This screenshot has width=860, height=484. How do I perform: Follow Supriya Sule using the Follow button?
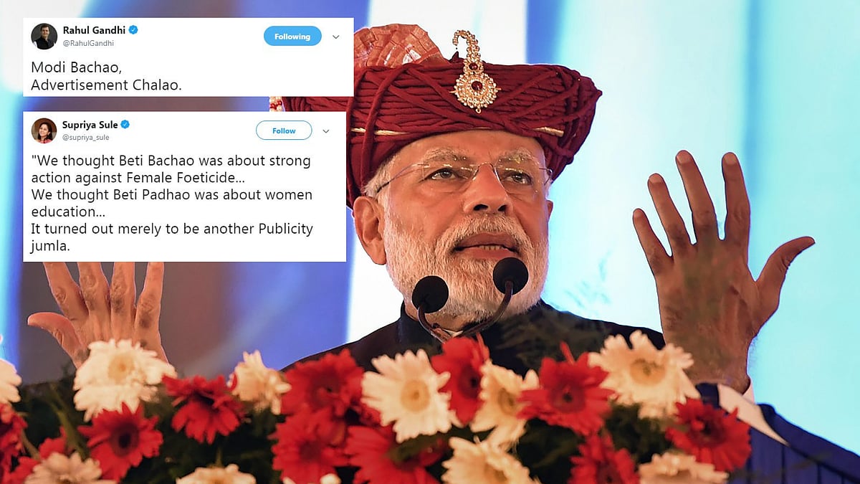click(x=284, y=131)
